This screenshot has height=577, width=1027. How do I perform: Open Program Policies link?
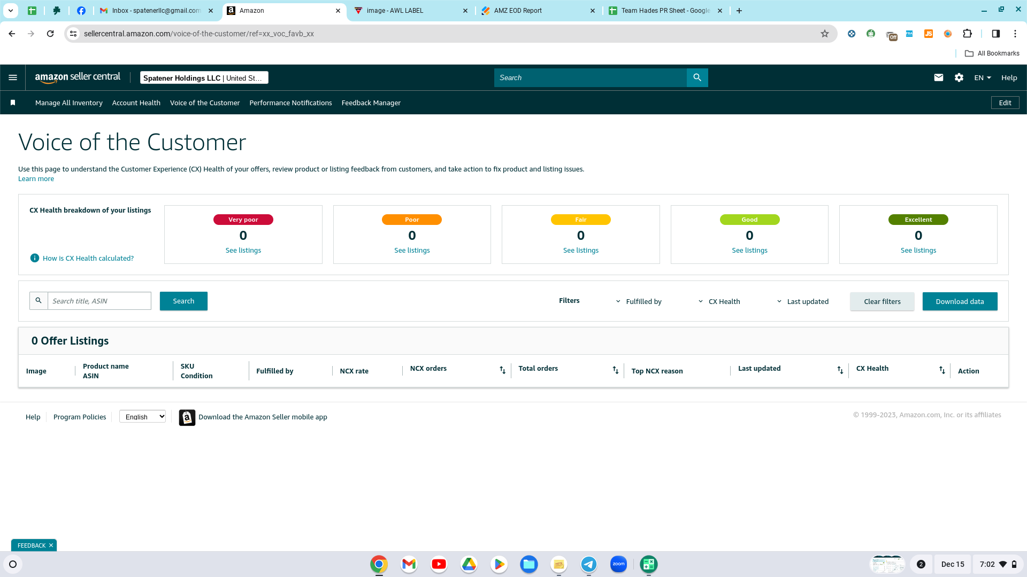pos(80,417)
